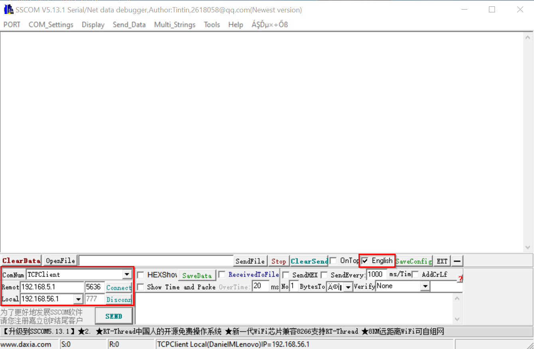534x349 pixels.
Task: Maximize the SSCOM window
Action: tap(492, 10)
